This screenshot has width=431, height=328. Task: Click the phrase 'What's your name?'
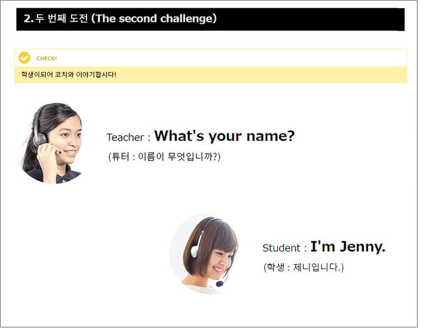[x=224, y=136]
